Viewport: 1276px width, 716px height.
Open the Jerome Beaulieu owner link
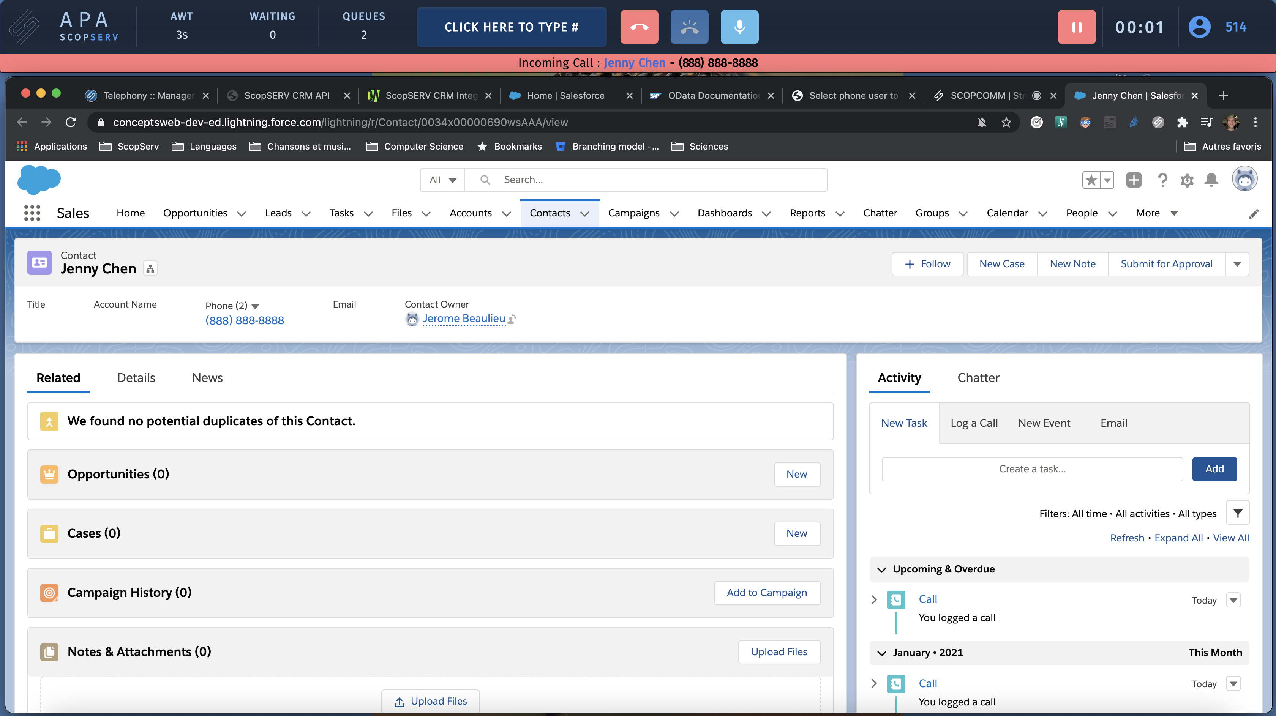pos(464,319)
